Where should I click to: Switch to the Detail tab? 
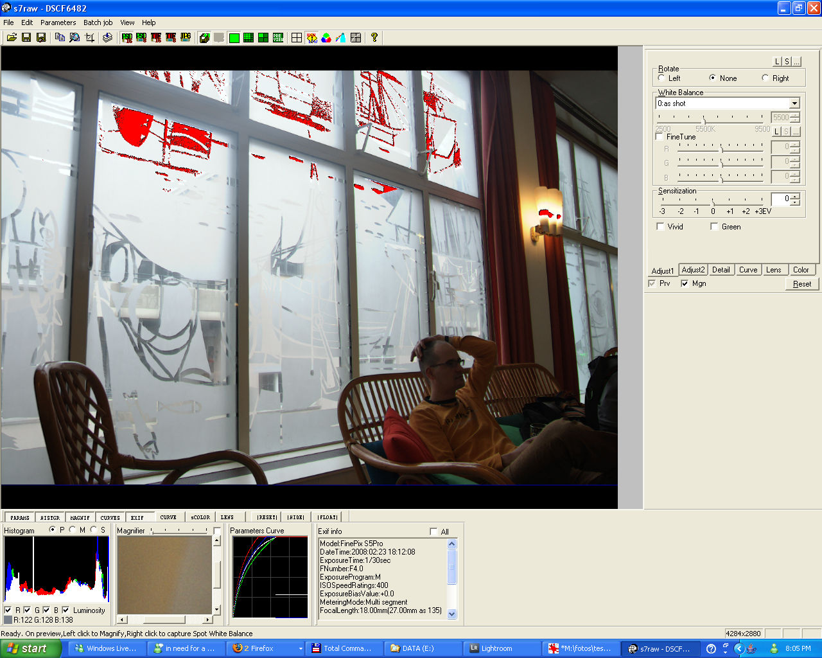pyautogui.click(x=721, y=270)
